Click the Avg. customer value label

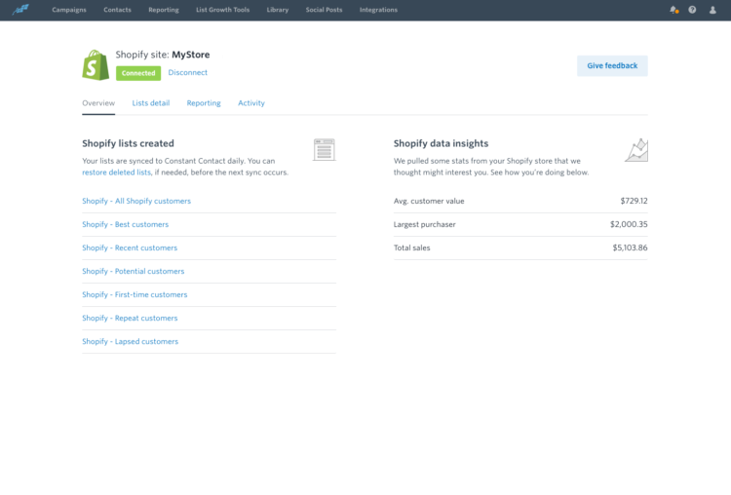pyautogui.click(x=429, y=201)
